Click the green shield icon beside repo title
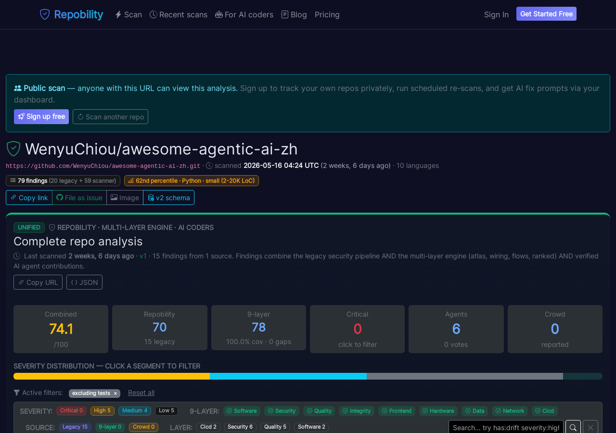Image resolution: width=616 pixels, height=433 pixels. point(13,149)
